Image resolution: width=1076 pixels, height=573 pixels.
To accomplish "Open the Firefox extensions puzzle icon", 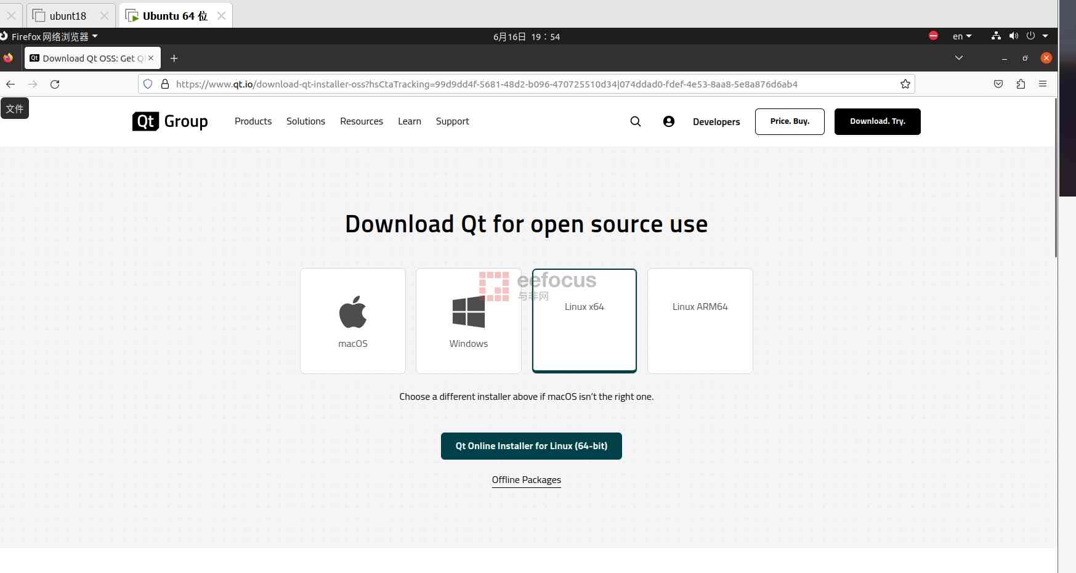I will [x=1021, y=84].
